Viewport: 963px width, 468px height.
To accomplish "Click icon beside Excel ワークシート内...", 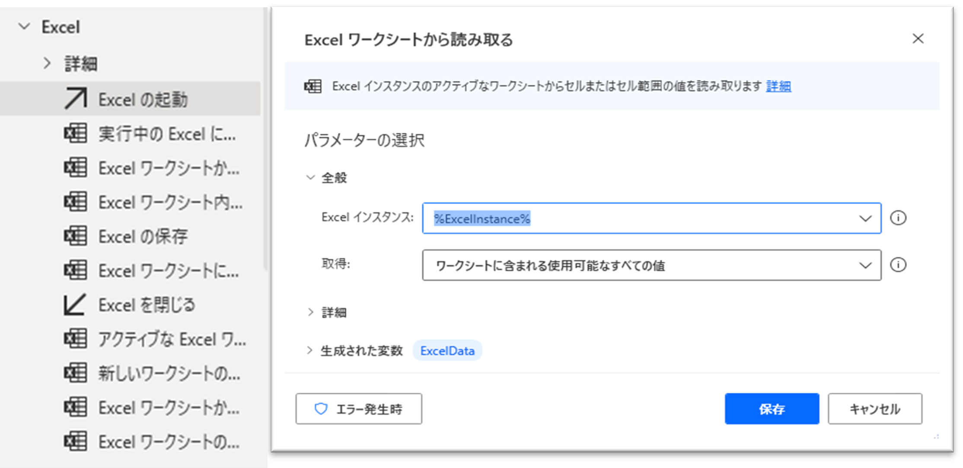I will pyautogui.click(x=76, y=202).
